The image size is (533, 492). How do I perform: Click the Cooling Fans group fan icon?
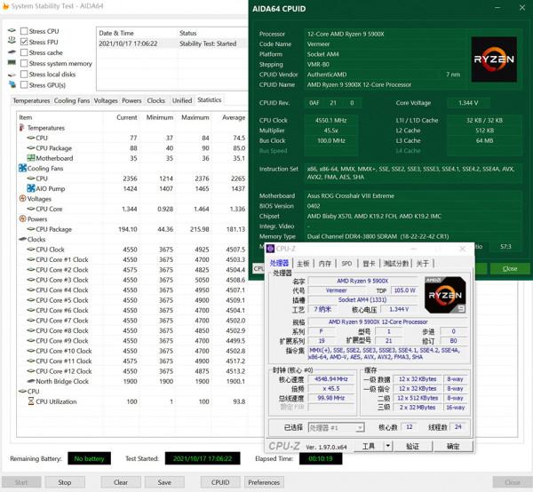(x=22, y=168)
